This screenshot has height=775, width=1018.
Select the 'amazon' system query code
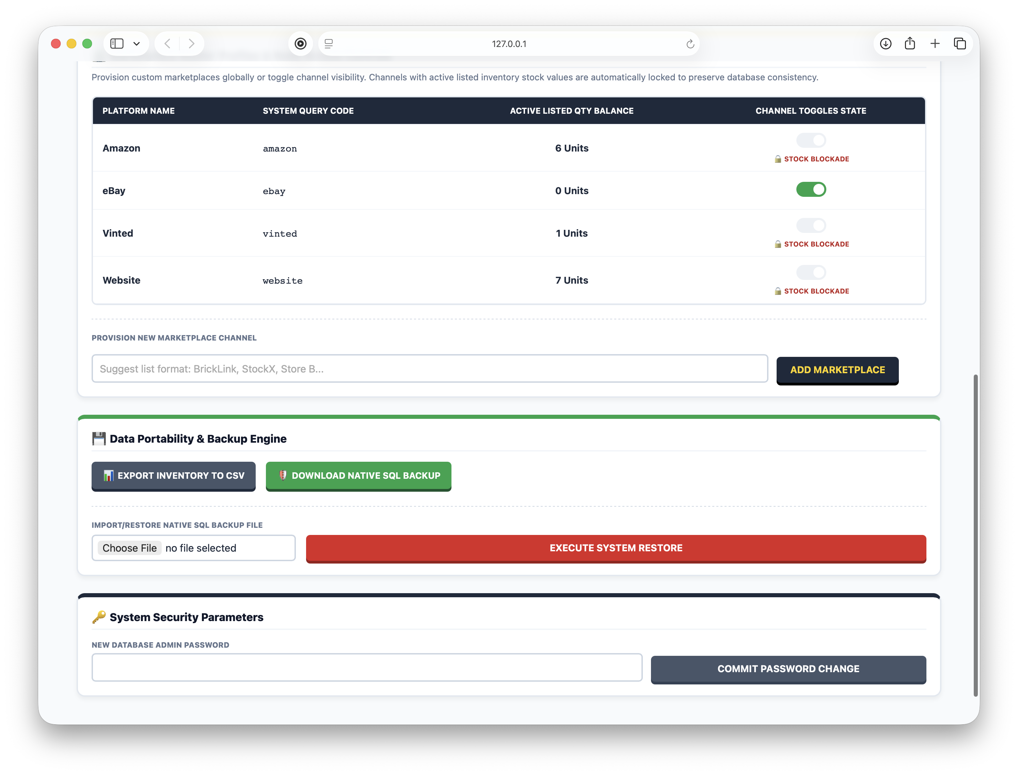pos(280,148)
